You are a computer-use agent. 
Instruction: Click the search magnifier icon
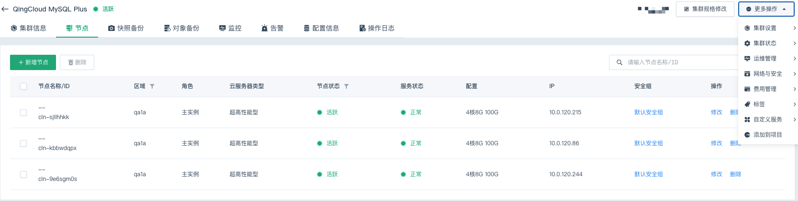[x=619, y=62]
